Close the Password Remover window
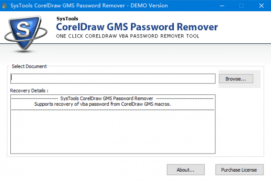This screenshot has width=271, height=182. pyautogui.click(x=262, y=5)
